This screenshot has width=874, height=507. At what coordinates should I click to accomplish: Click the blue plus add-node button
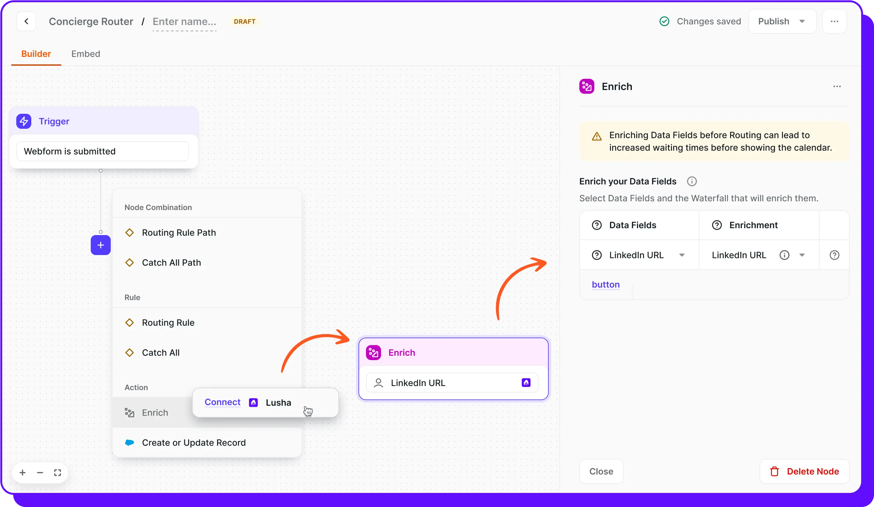(x=101, y=245)
